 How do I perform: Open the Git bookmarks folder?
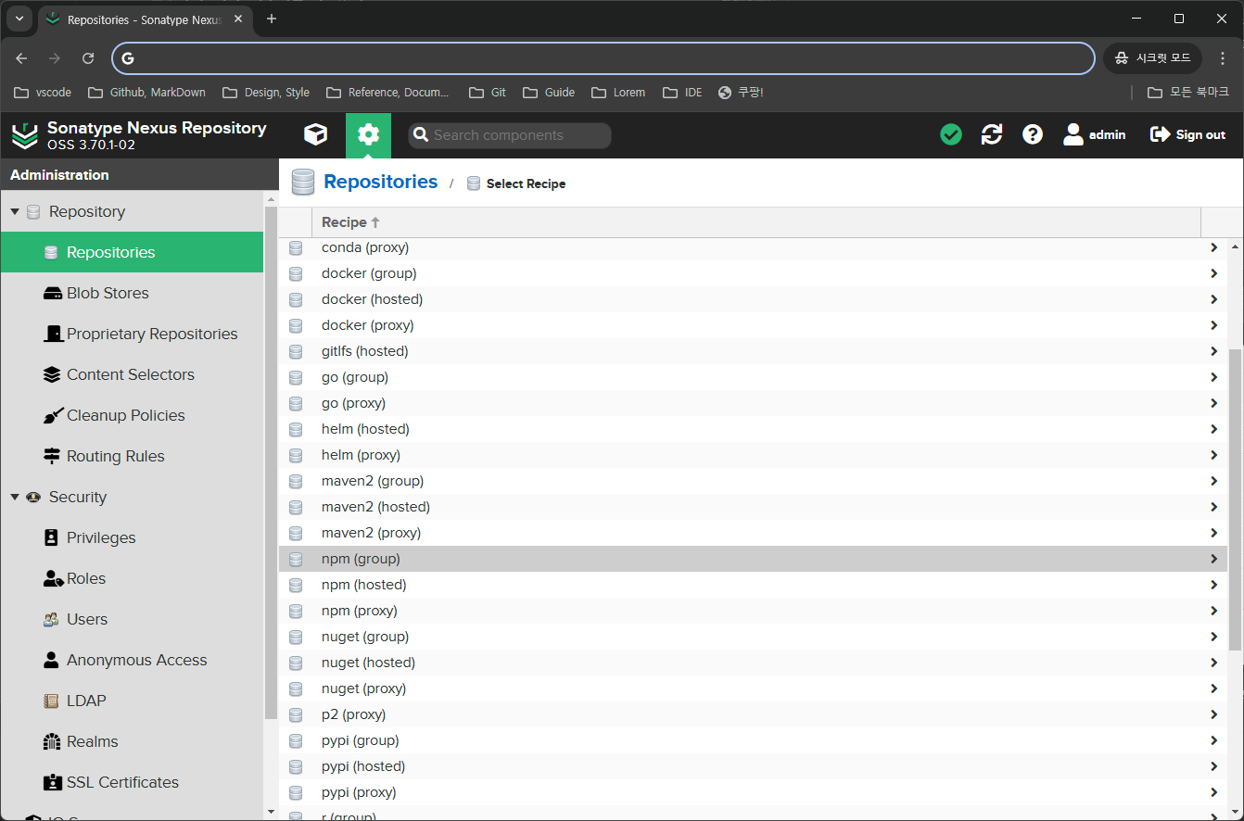tap(488, 93)
